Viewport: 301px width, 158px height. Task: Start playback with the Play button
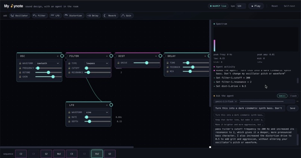click(256, 6)
